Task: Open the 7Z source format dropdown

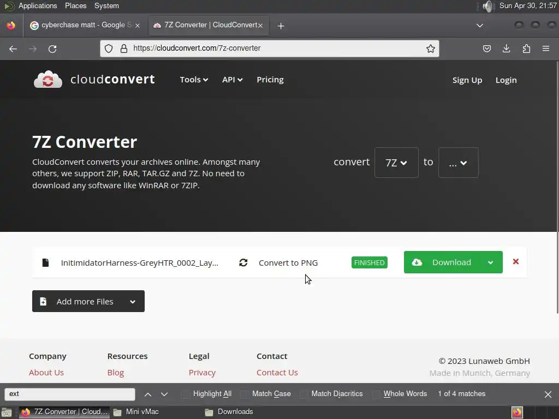Action: tap(396, 163)
